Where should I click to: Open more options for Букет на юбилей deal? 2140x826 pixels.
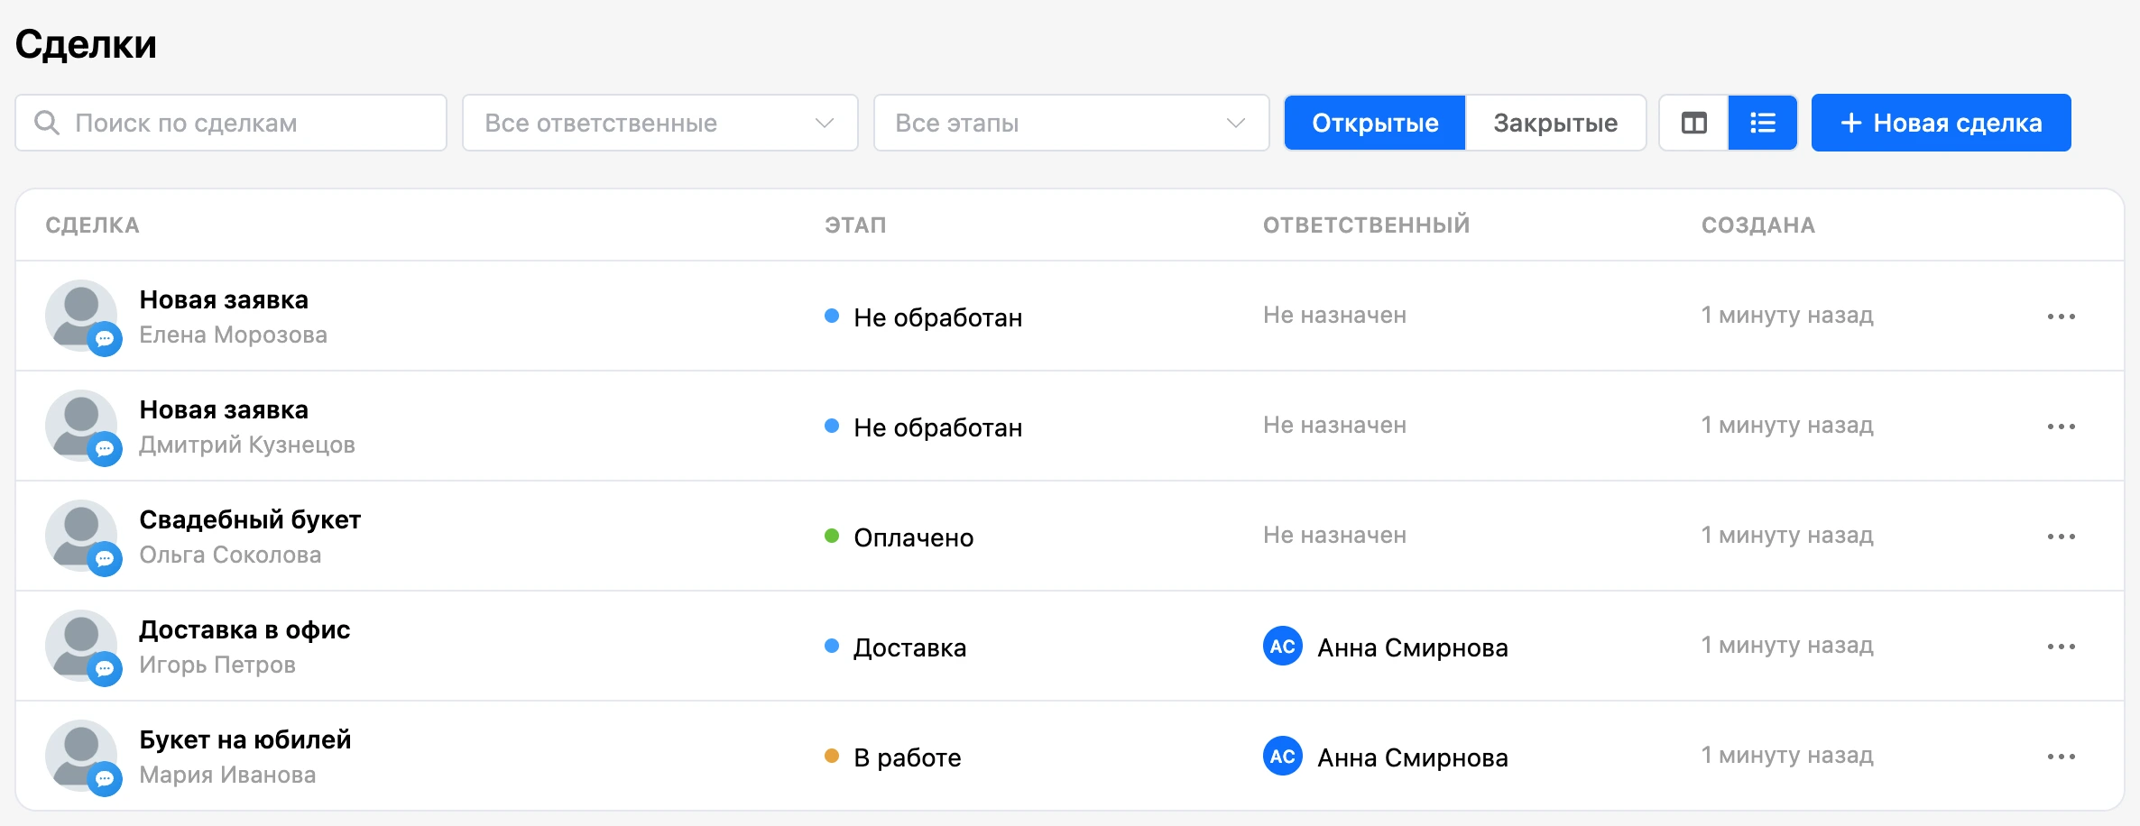[2061, 757]
